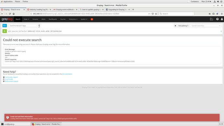Expand the System menu
Viewport: 224px width, 126px height.
[x=84, y=19]
